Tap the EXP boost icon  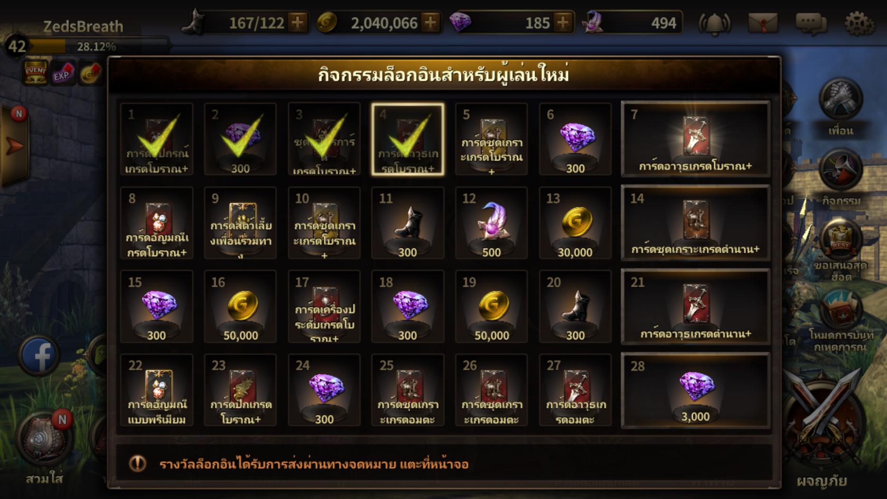63,74
